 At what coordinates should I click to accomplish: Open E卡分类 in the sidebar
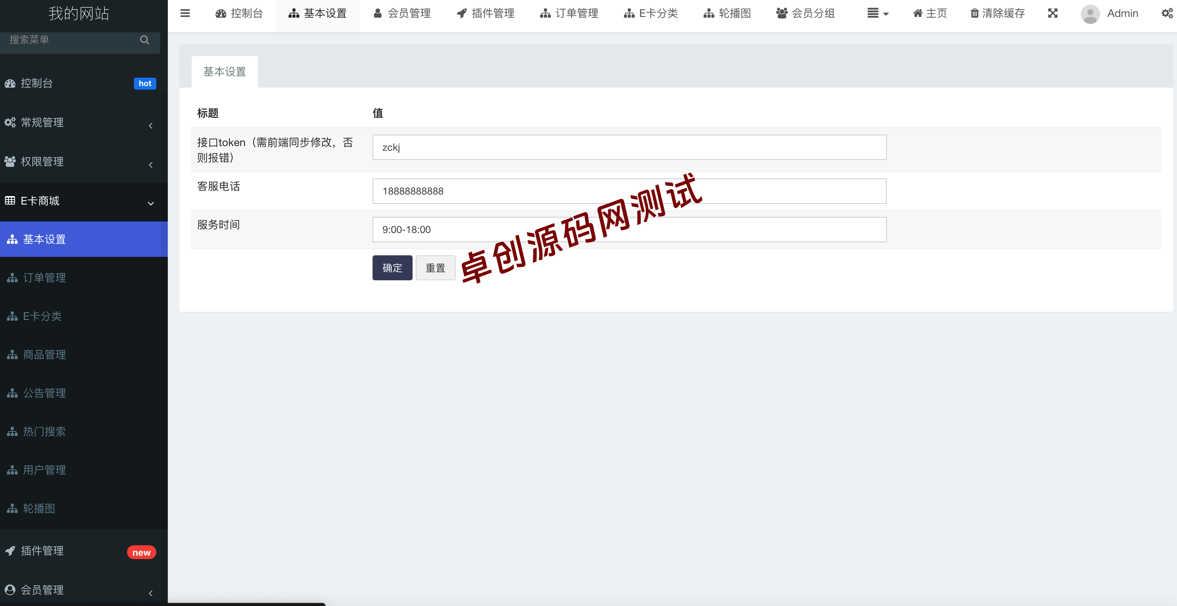84,316
